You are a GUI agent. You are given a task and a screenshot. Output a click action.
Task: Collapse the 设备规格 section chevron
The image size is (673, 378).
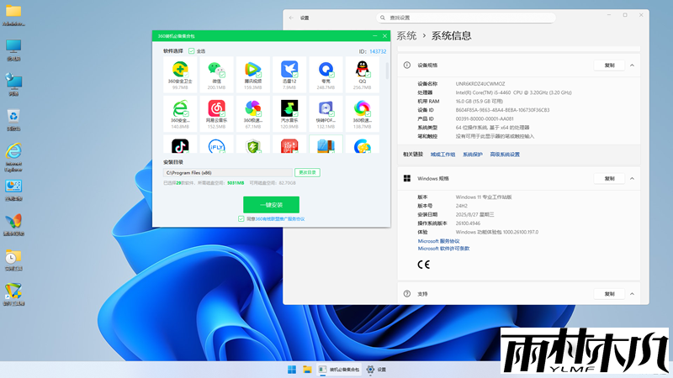pos(632,65)
